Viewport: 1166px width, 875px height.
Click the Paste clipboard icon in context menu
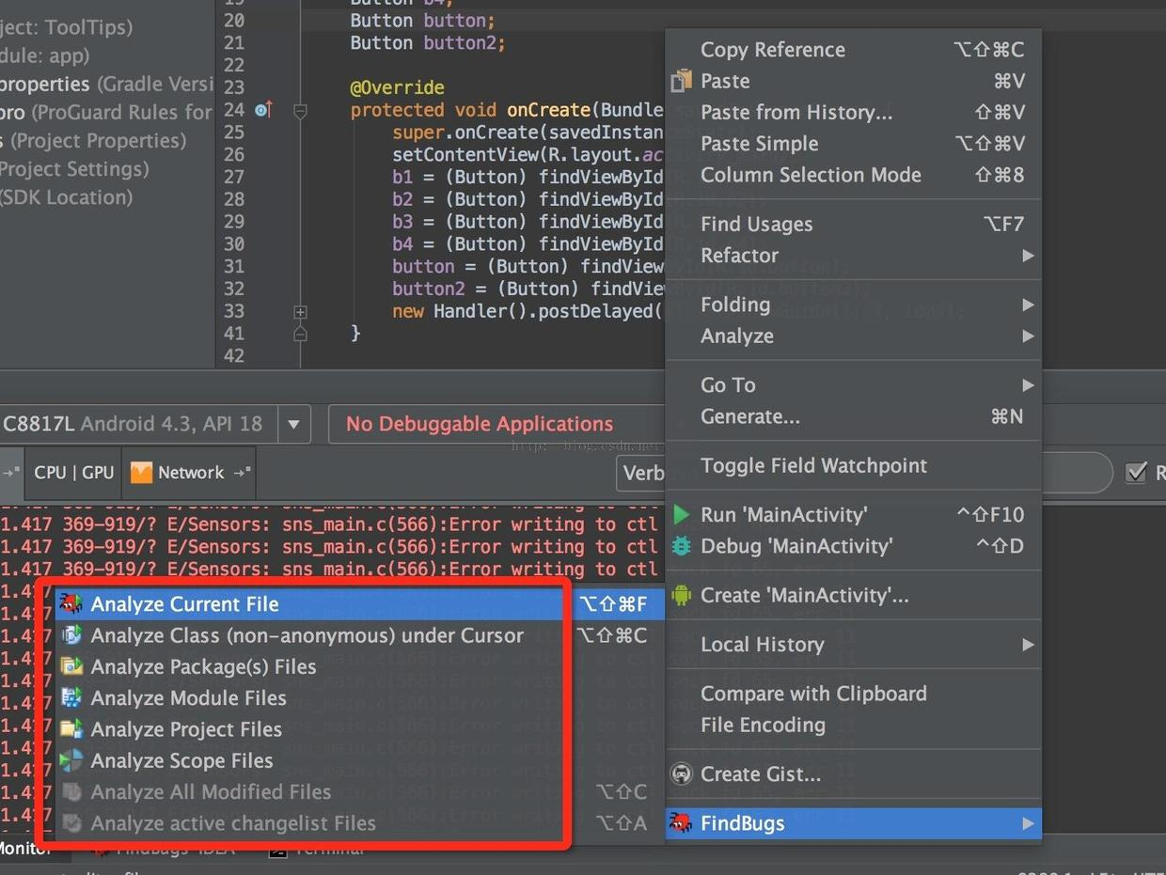pyautogui.click(x=682, y=82)
